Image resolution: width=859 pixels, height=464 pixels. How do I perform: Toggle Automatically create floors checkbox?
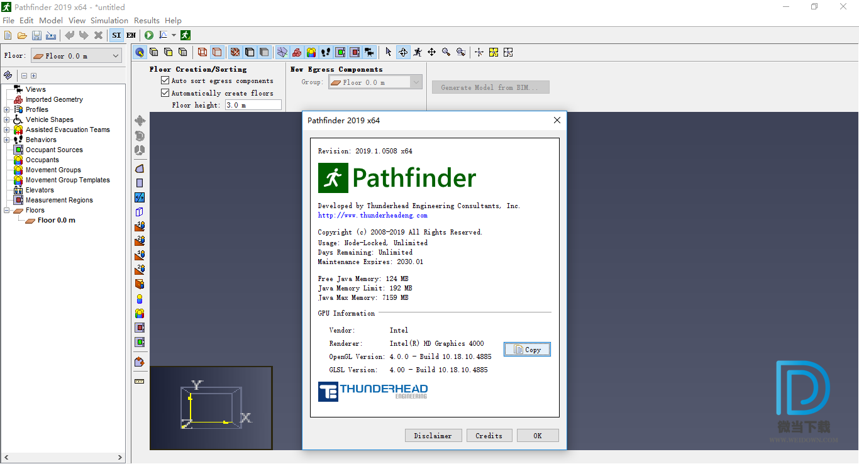(x=165, y=93)
